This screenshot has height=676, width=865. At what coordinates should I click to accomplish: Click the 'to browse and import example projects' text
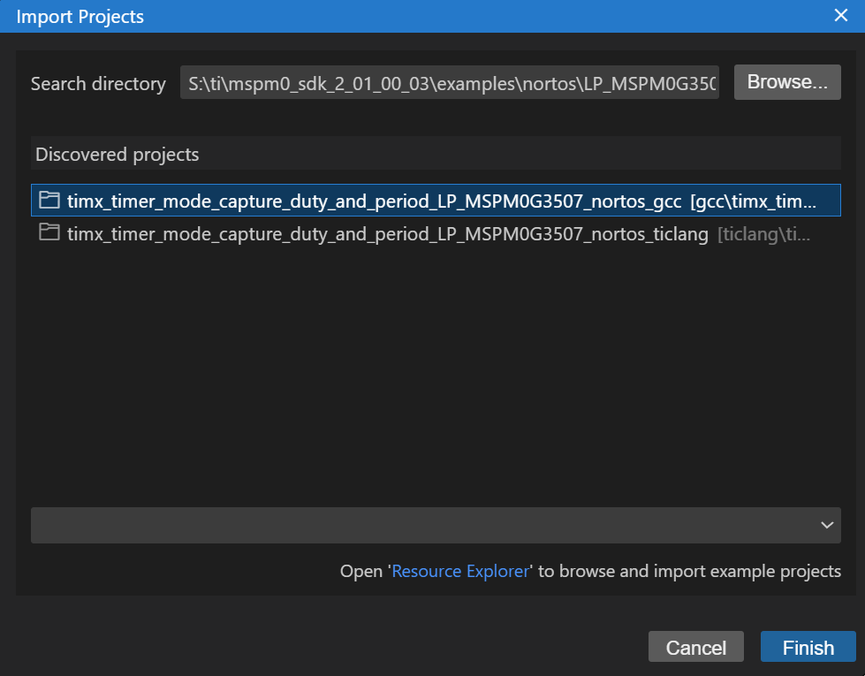tap(689, 572)
